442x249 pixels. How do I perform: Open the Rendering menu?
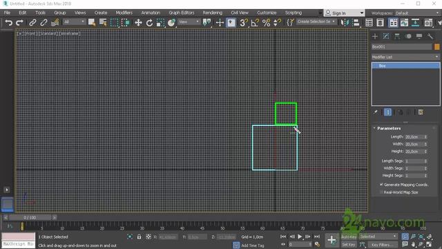[x=212, y=12]
